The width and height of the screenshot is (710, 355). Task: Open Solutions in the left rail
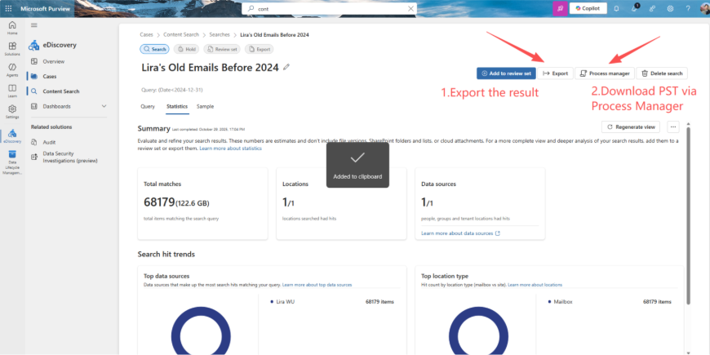point(12,48)
